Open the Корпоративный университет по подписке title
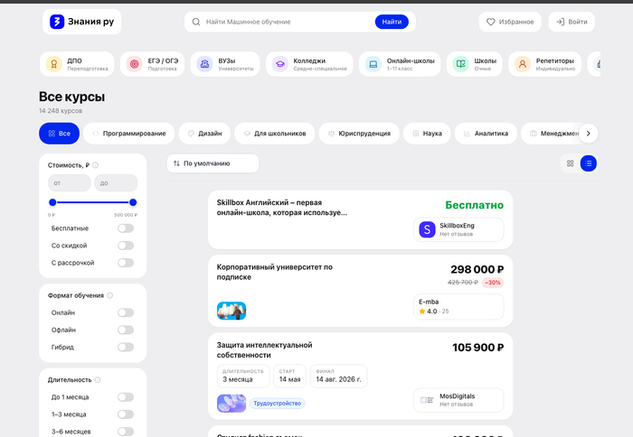 [275, 272]
